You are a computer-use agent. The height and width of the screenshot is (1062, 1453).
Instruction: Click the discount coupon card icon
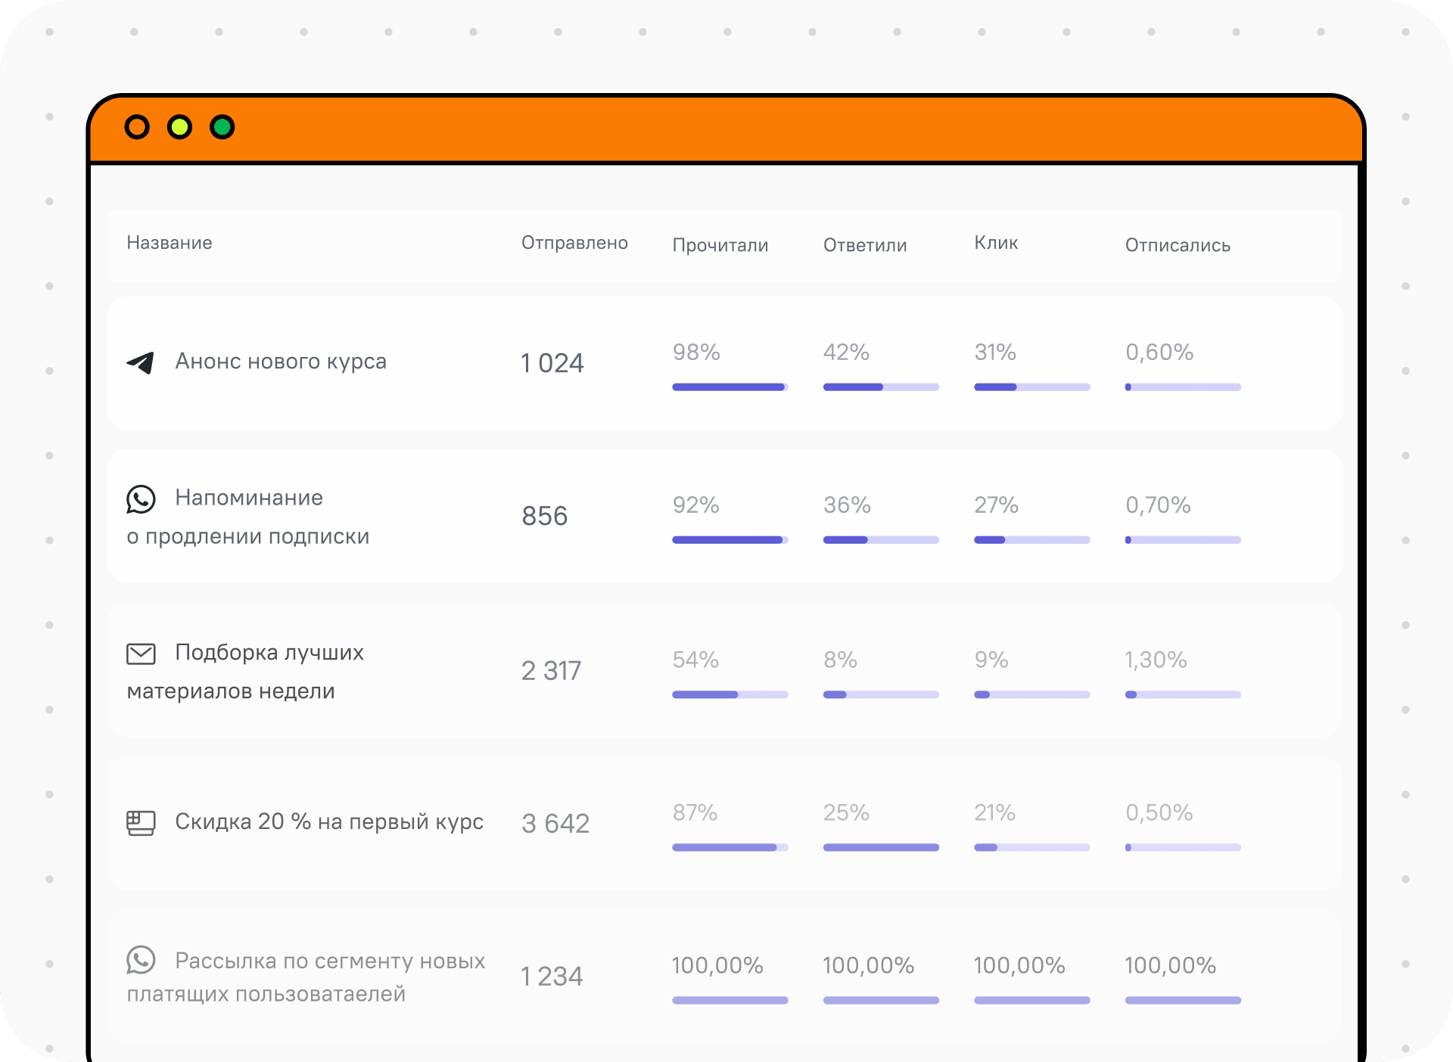[x=141, y=823]
